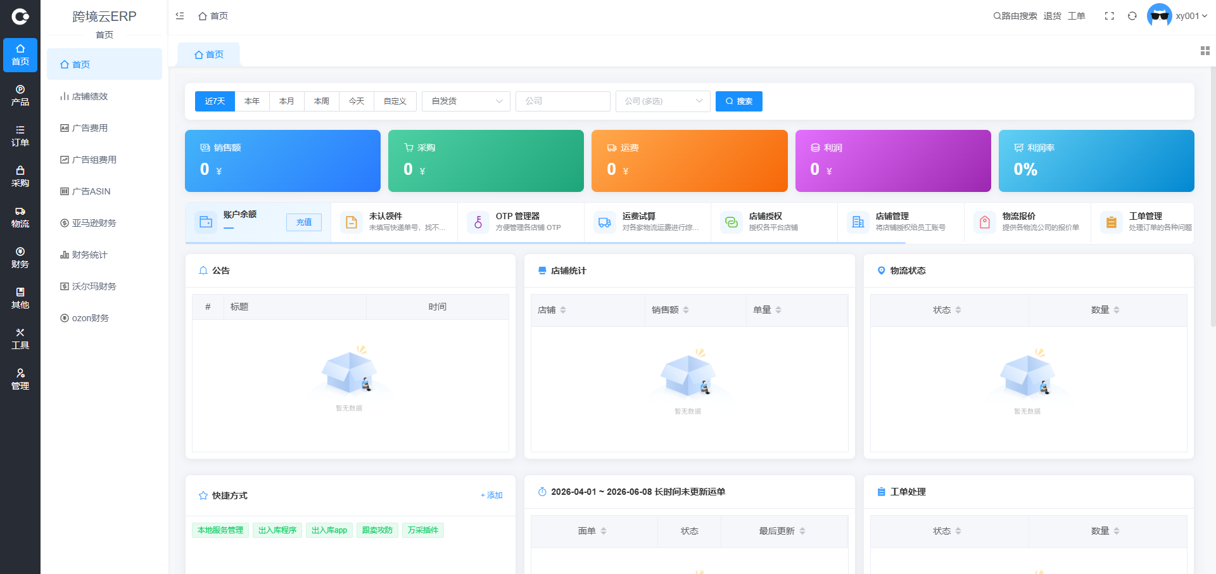Click the 出入库app shortcut tag
The height and width of the screenshot is (574, 1216).
[x=329, y=530]
